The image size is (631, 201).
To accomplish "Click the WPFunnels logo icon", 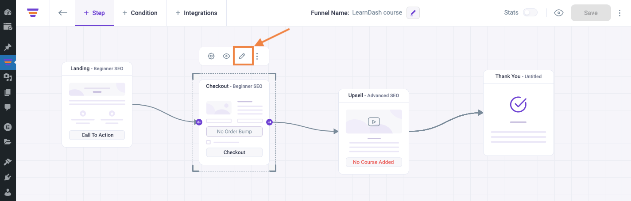I will pyautogui.click(x=32, y=13).
